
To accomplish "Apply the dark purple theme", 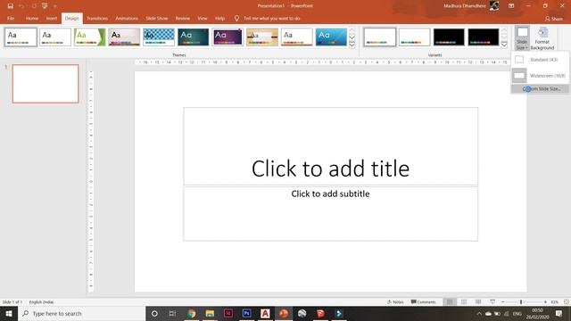I will 228,37.
